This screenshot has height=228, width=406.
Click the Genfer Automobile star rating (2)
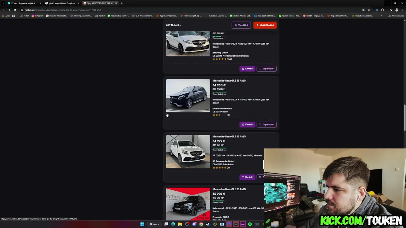(221, 115)
